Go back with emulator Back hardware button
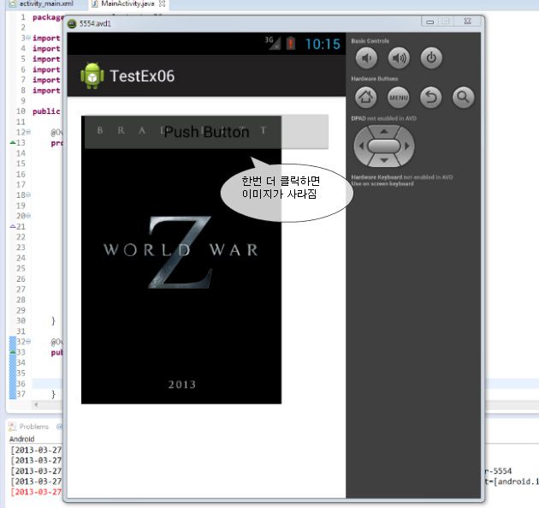 (x=430, y=98)
